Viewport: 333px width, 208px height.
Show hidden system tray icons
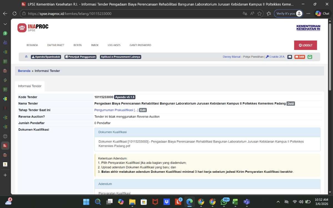click(x=278, y=202)
